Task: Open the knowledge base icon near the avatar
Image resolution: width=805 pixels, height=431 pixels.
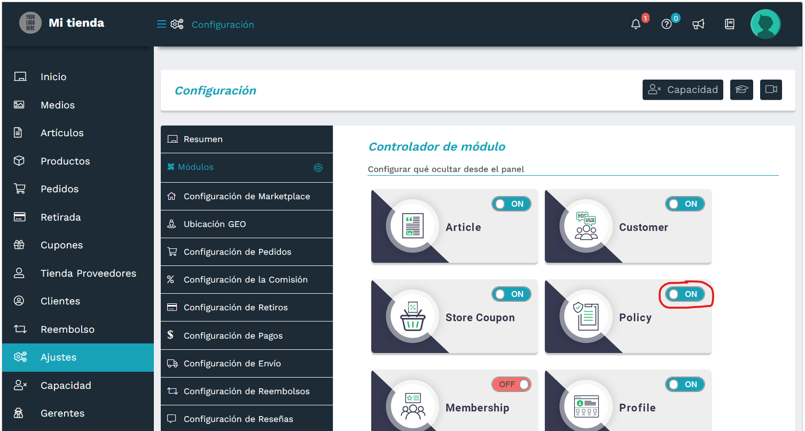Action: point(729,24)
